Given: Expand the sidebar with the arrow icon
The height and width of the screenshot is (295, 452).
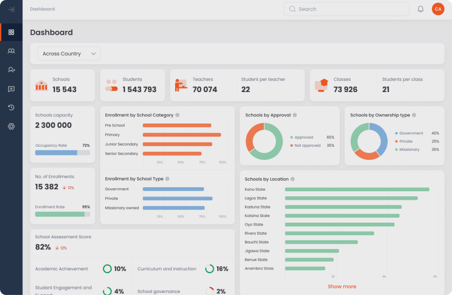Looking at the screenshot, I should coord(11,10).
